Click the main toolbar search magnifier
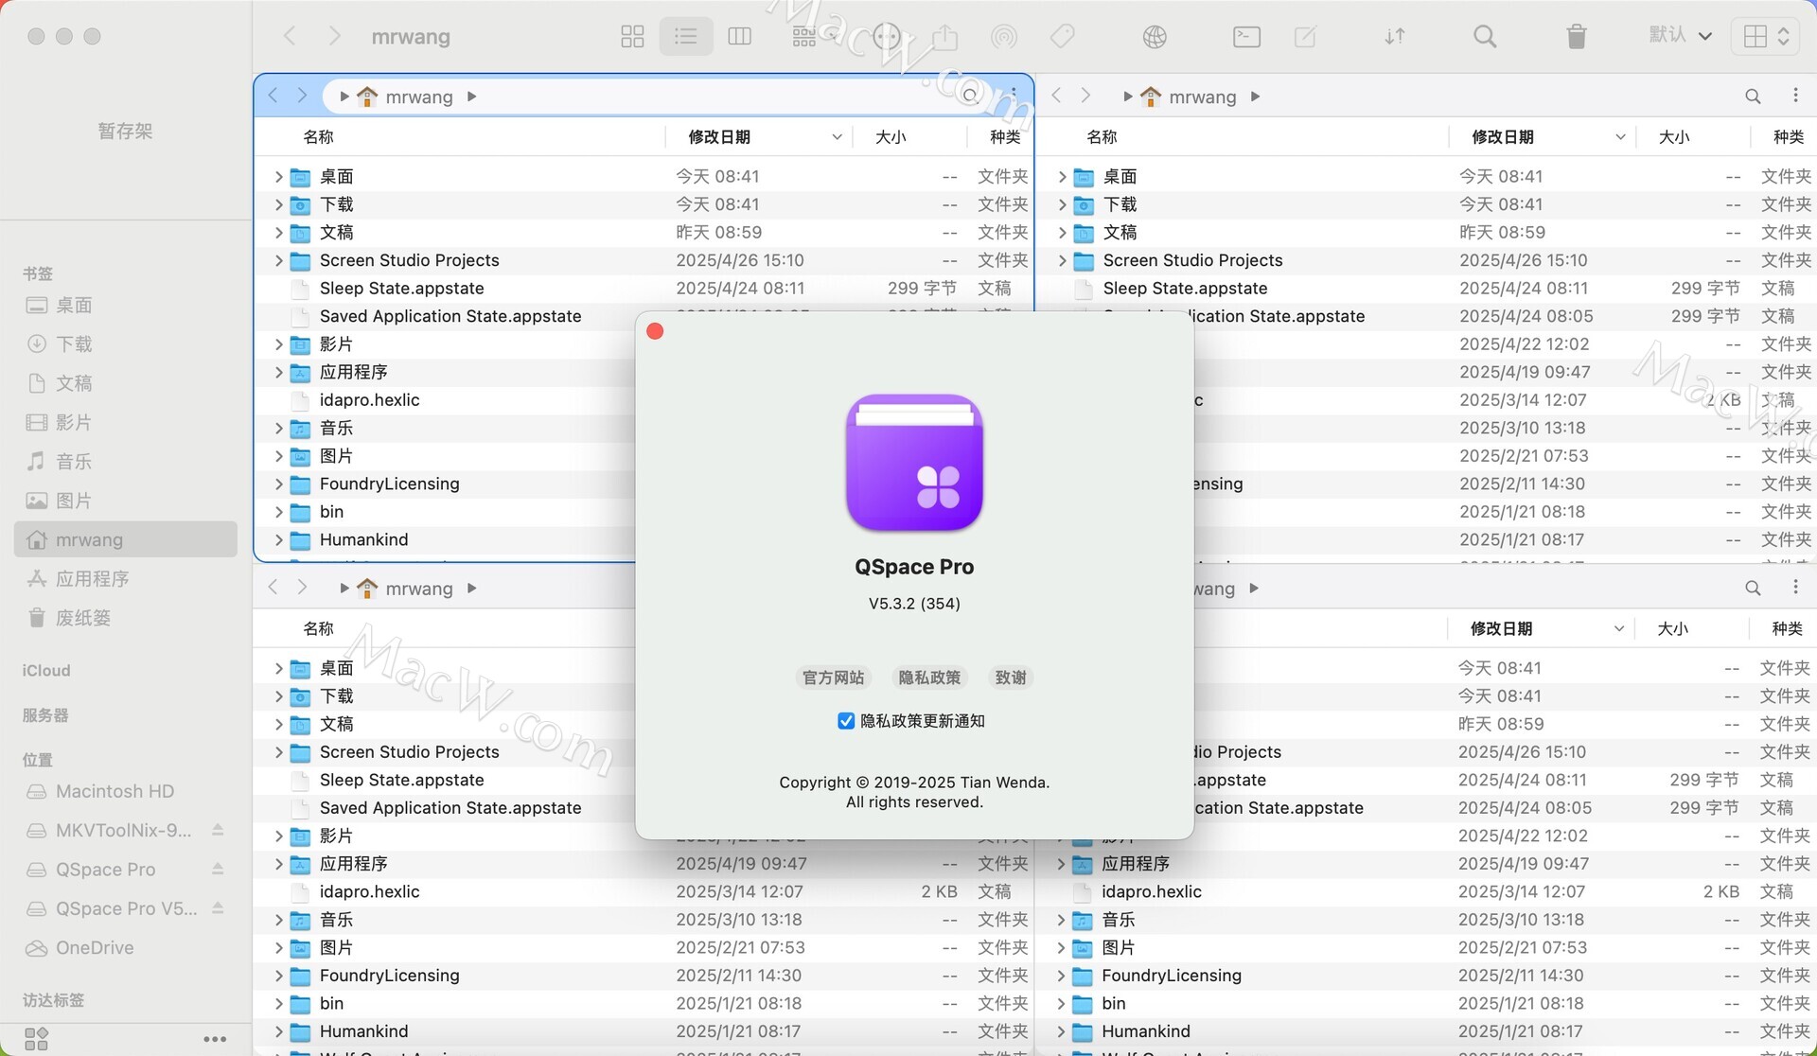The height and width of the screenshot is (1056, 1817). pyautogui.click(x=1485, y=37)
